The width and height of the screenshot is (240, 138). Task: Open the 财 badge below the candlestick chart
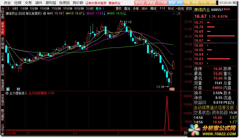(x=18, y=89)
